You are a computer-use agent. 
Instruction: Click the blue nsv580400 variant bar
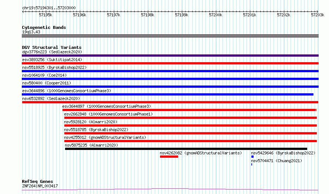170,87
